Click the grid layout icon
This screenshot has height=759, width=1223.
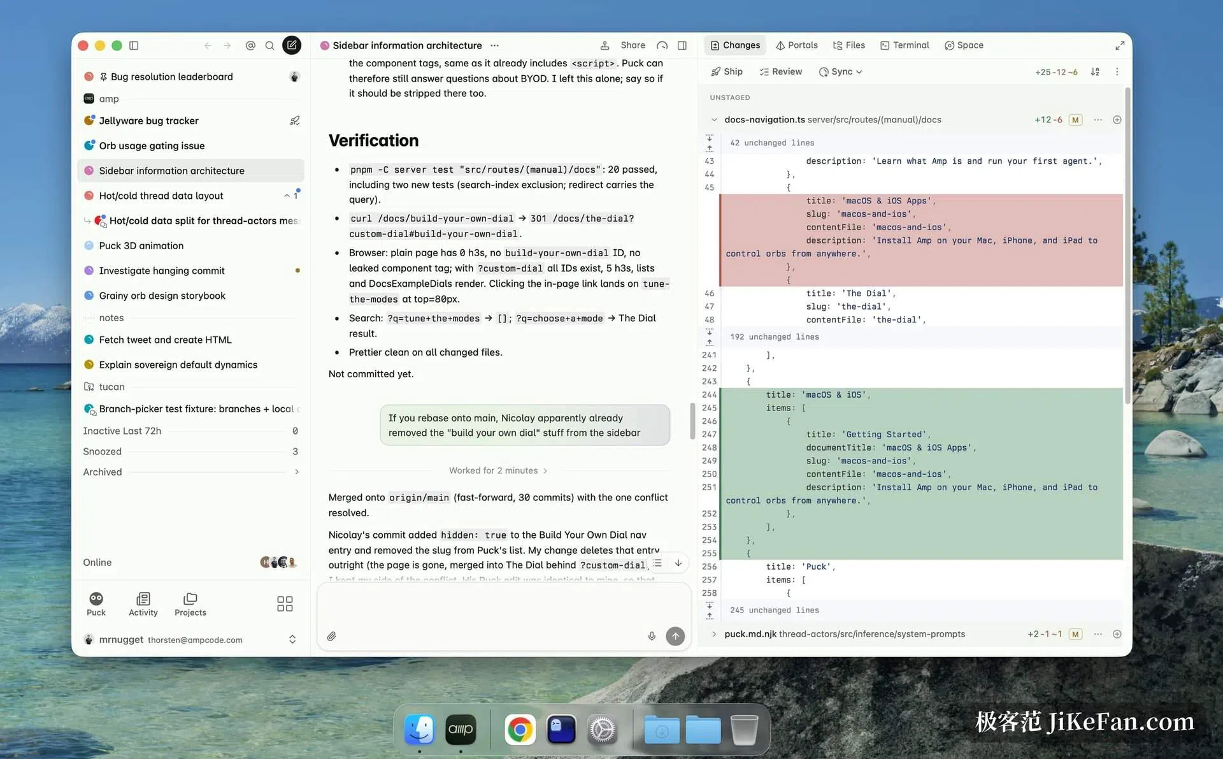tap(285, 604)
